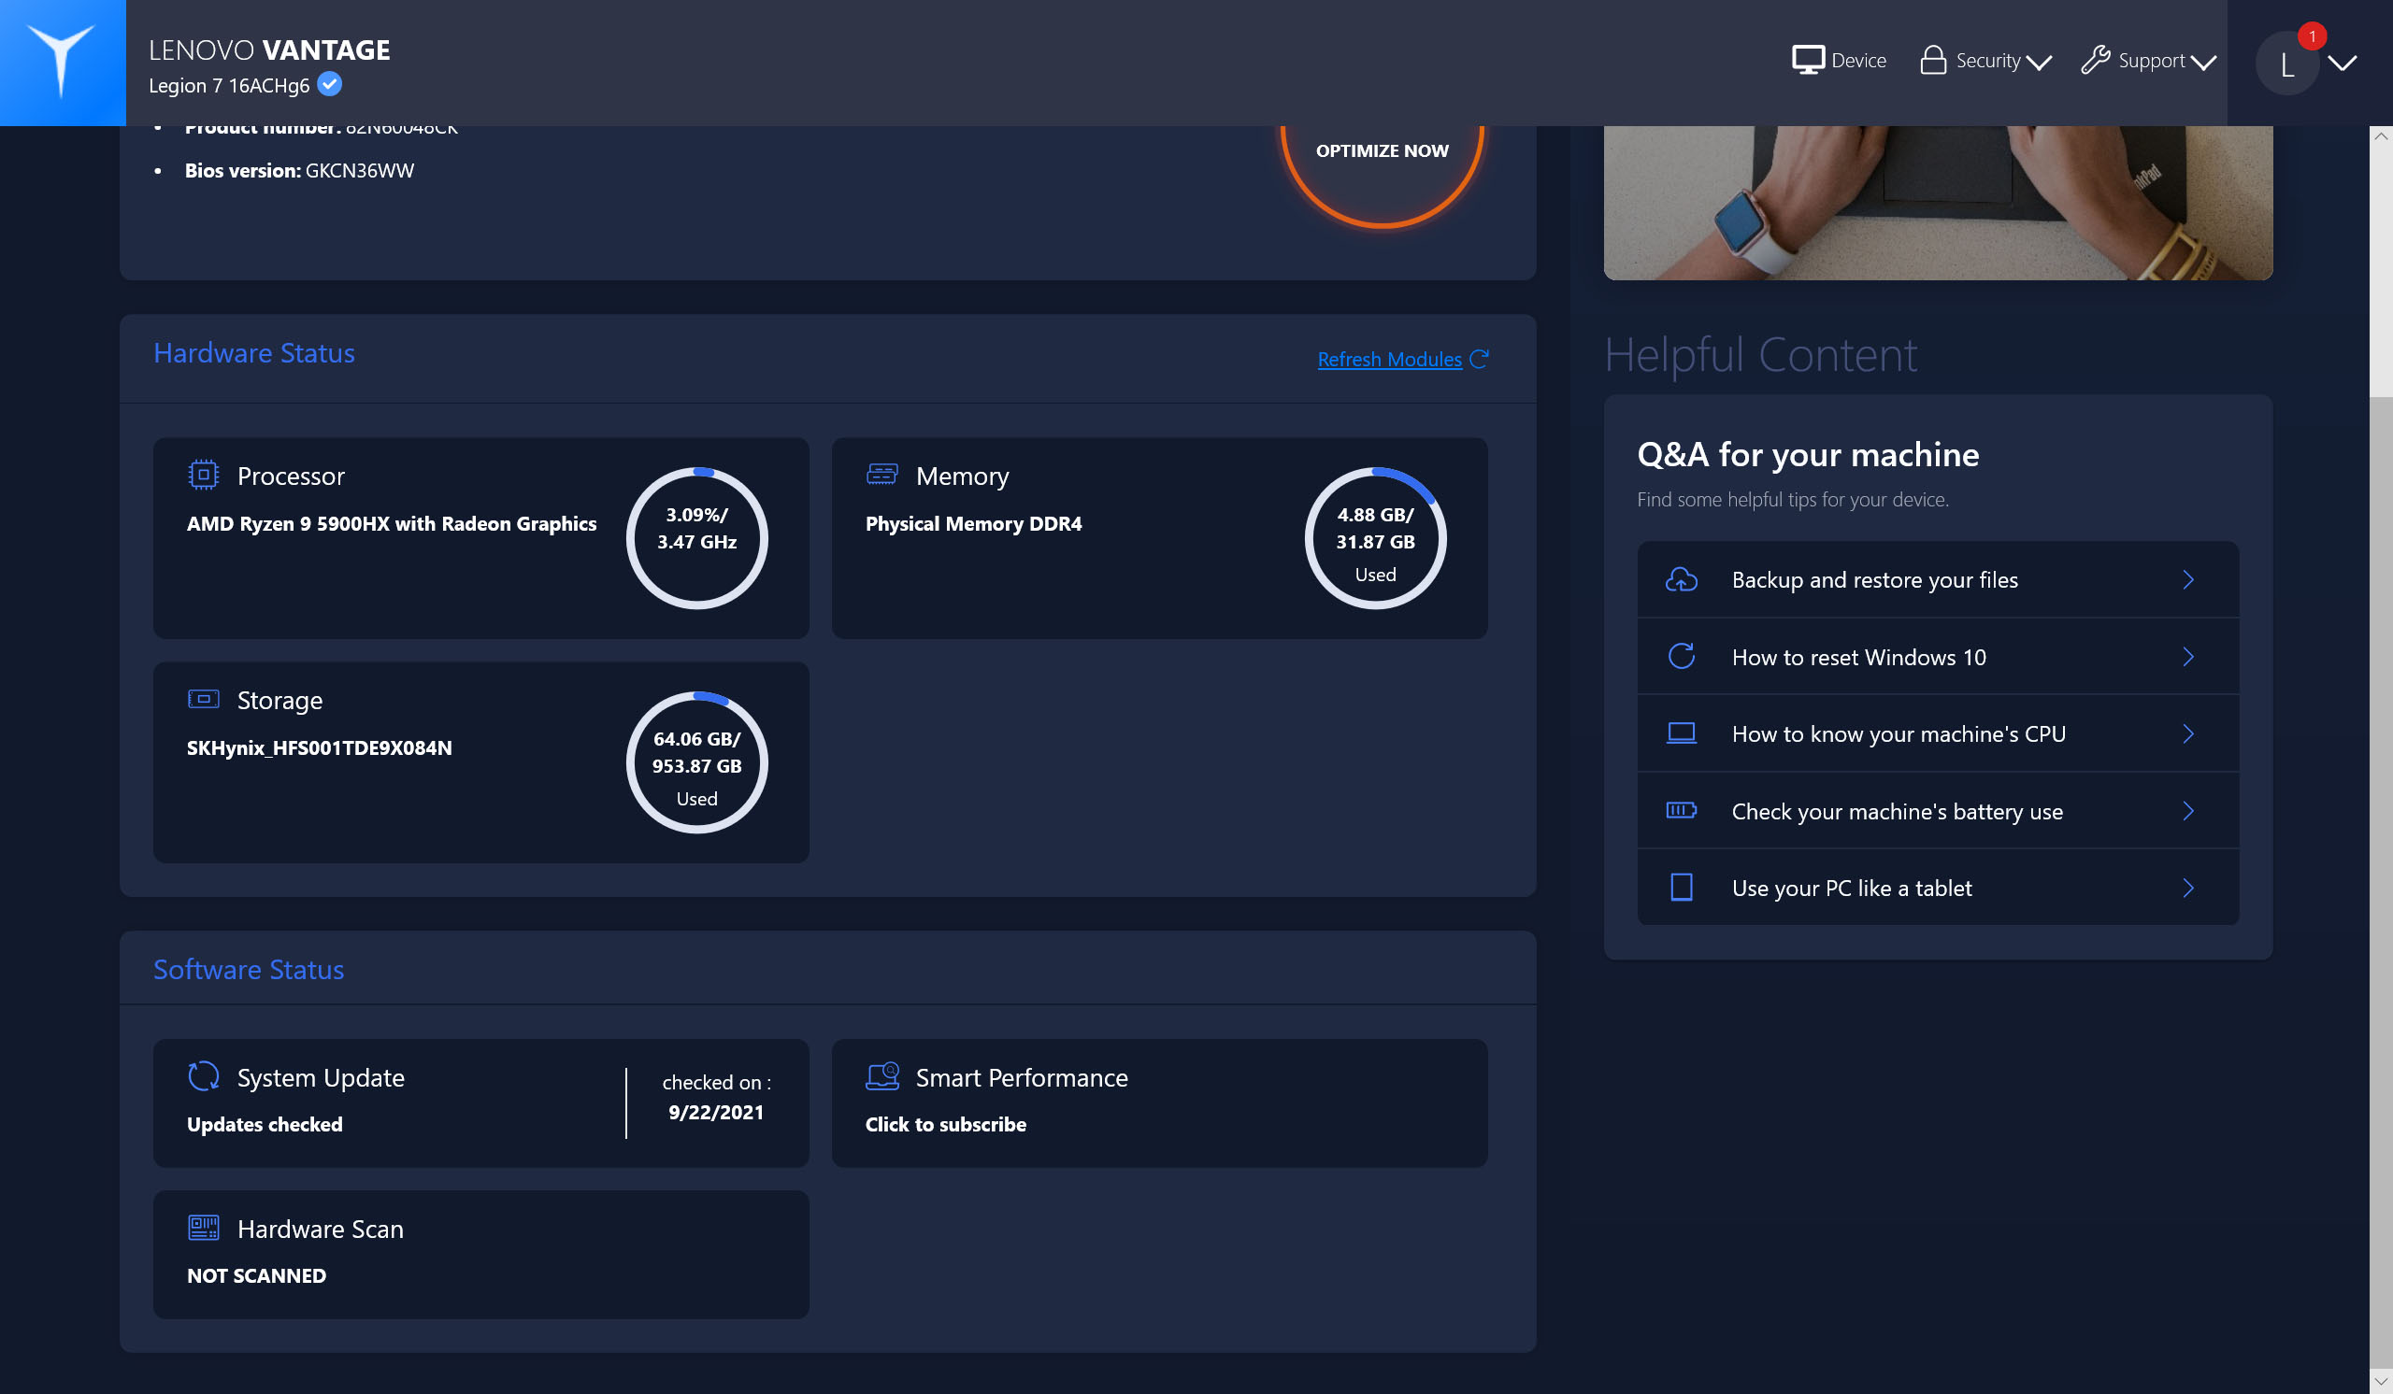This screenshot has height=1394, width=2393.
Task: Click the red notification badge on avatar
Action: [2312, 36]
